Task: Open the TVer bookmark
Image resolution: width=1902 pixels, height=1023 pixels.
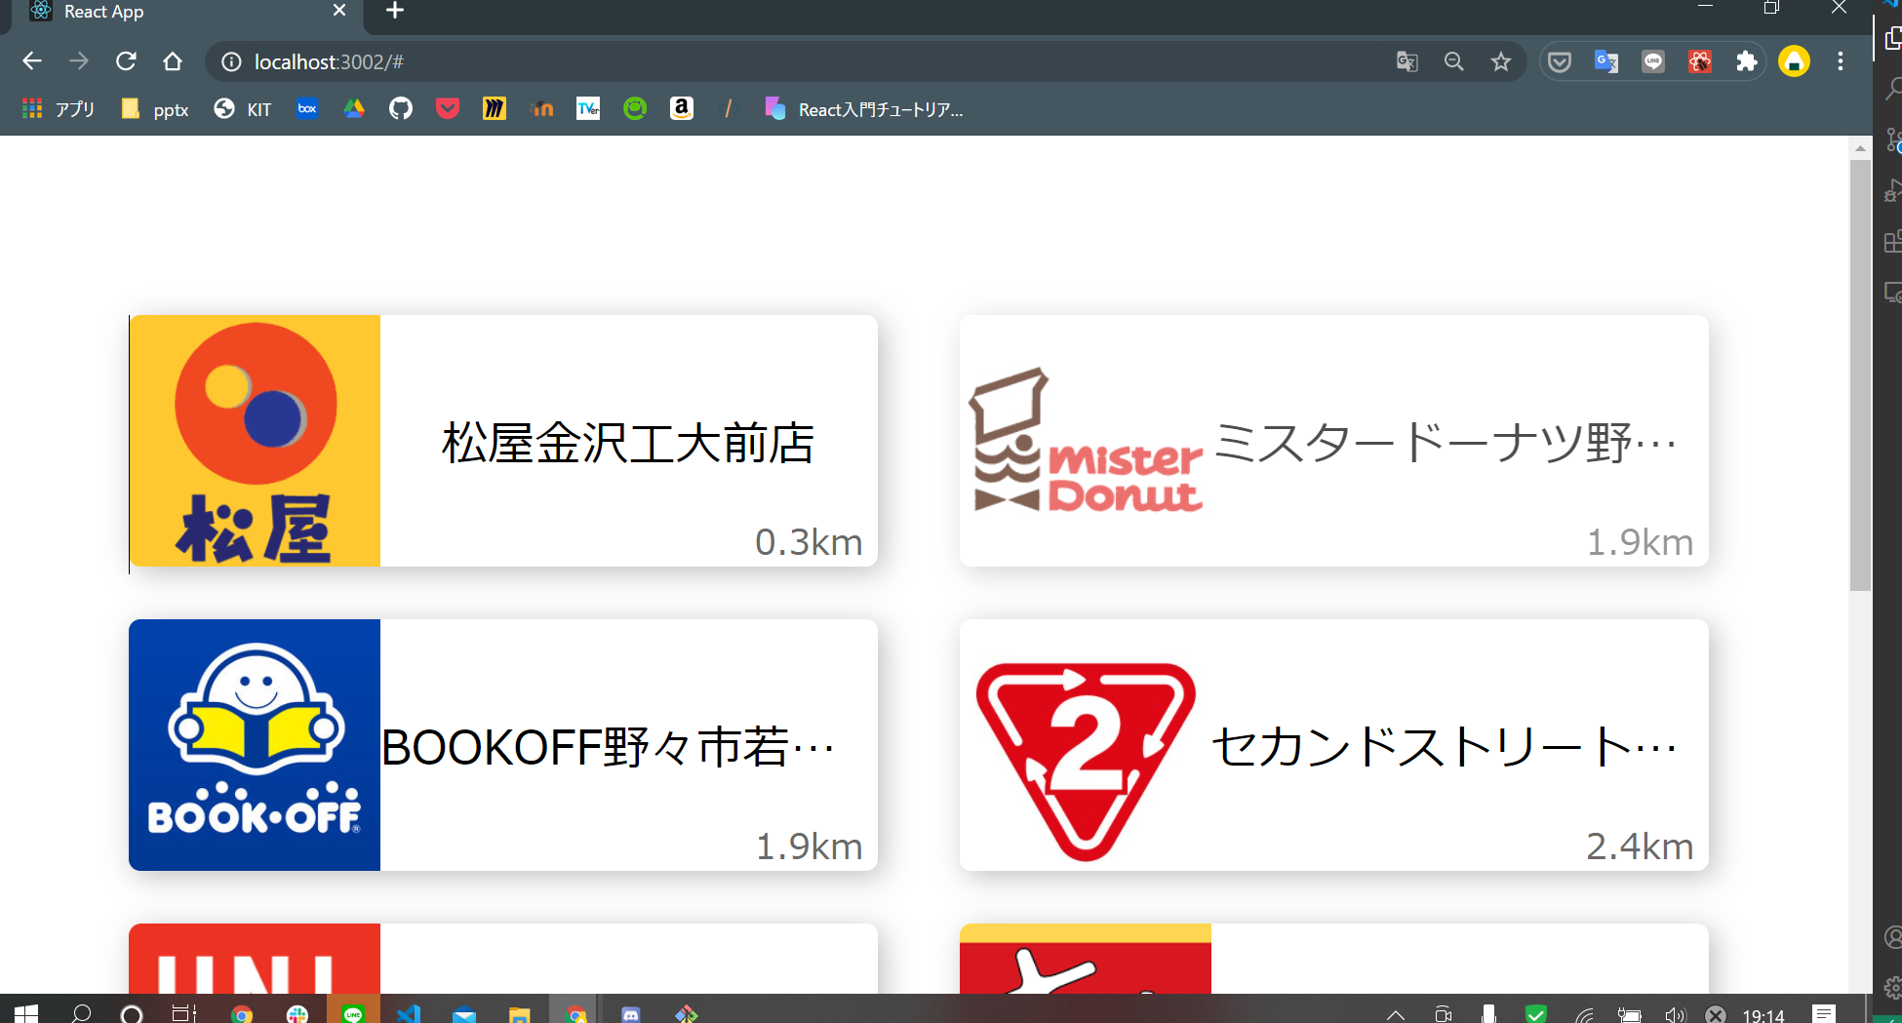Action: coord(588,109)
